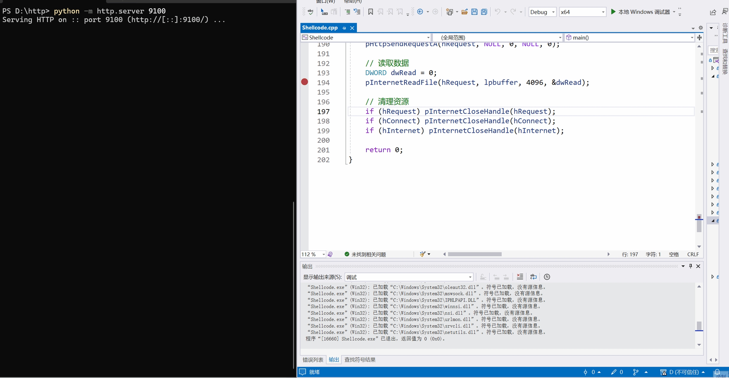Click the navigate backward arrow icon

click(420, 12)
